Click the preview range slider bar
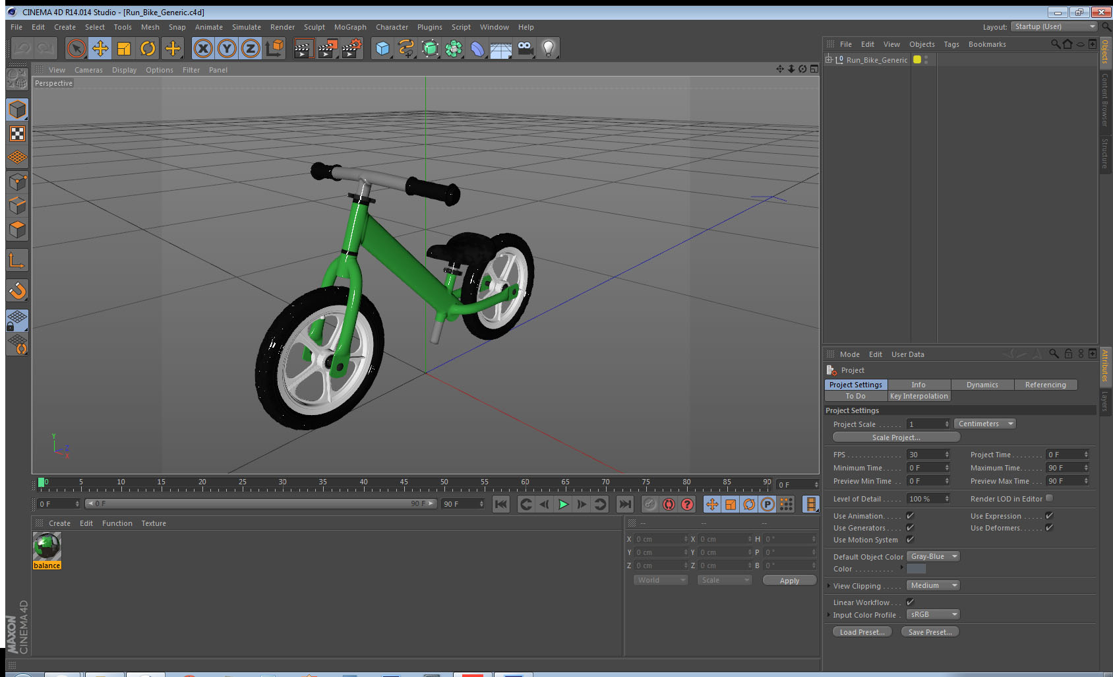Image resolution: width=1113 pixels, height=677 pixels. pyautogui.click(x=261, y=503)
